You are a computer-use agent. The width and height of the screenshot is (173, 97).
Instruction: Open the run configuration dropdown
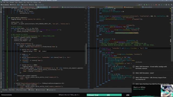point(140,5)
